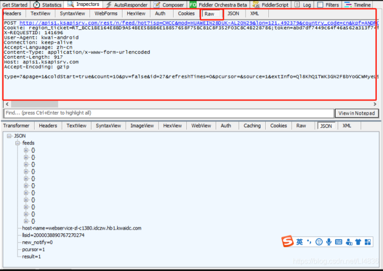
Task: Expand the first {} item under feeds
Action: point(26,150)
